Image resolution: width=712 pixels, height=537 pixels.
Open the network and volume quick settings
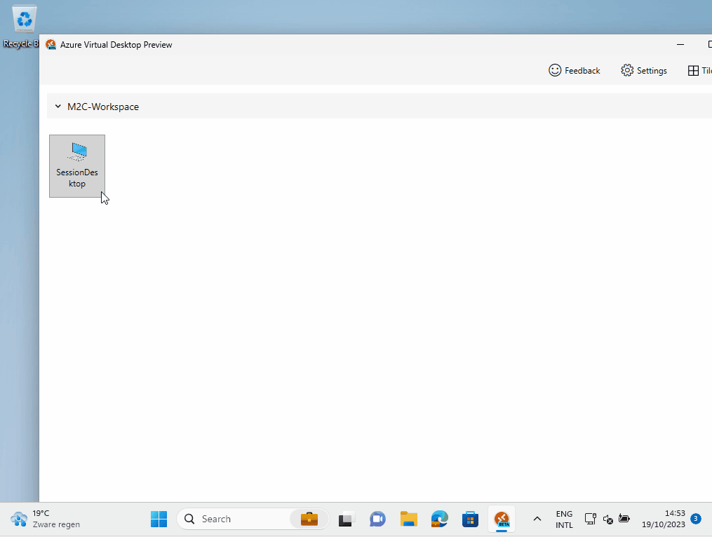pyautogui.click(x=607, y=519)
